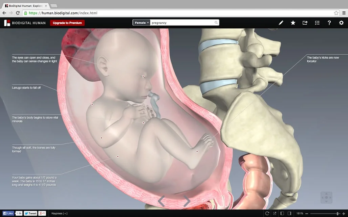Expand the Female gender dropdown
348x217 pixels.
tap(142, 23)
